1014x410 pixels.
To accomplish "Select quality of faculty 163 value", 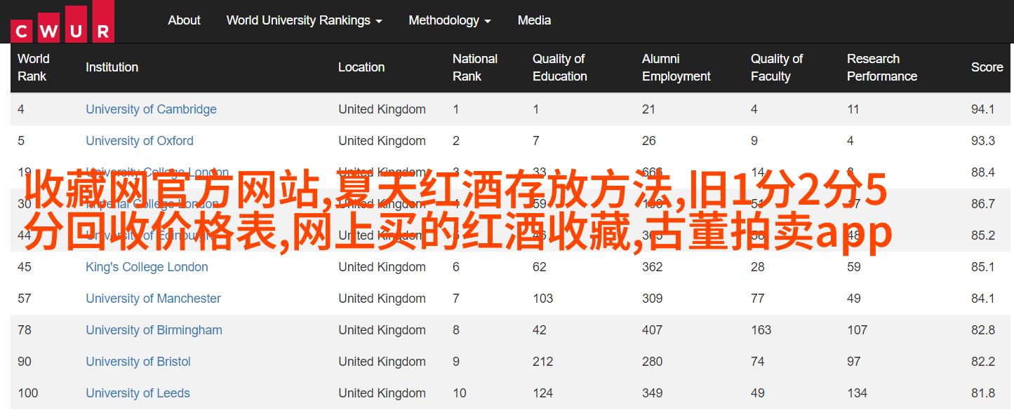I will [761, 330].
